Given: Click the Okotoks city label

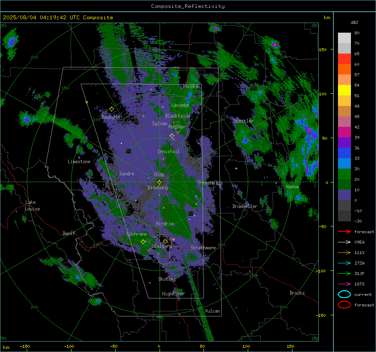Looking at the screenshot, I should 167,279.
